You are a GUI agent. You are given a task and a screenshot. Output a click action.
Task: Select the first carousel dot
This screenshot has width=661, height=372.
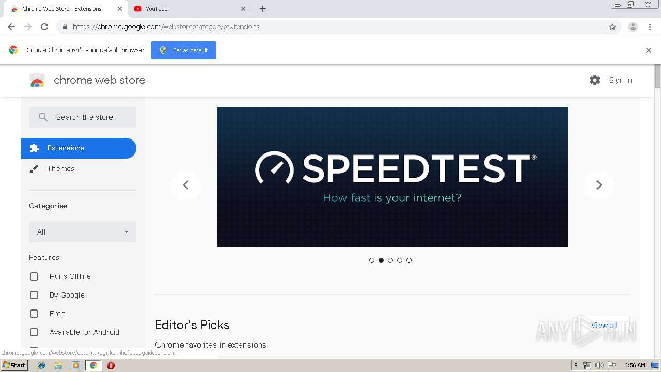372,260
